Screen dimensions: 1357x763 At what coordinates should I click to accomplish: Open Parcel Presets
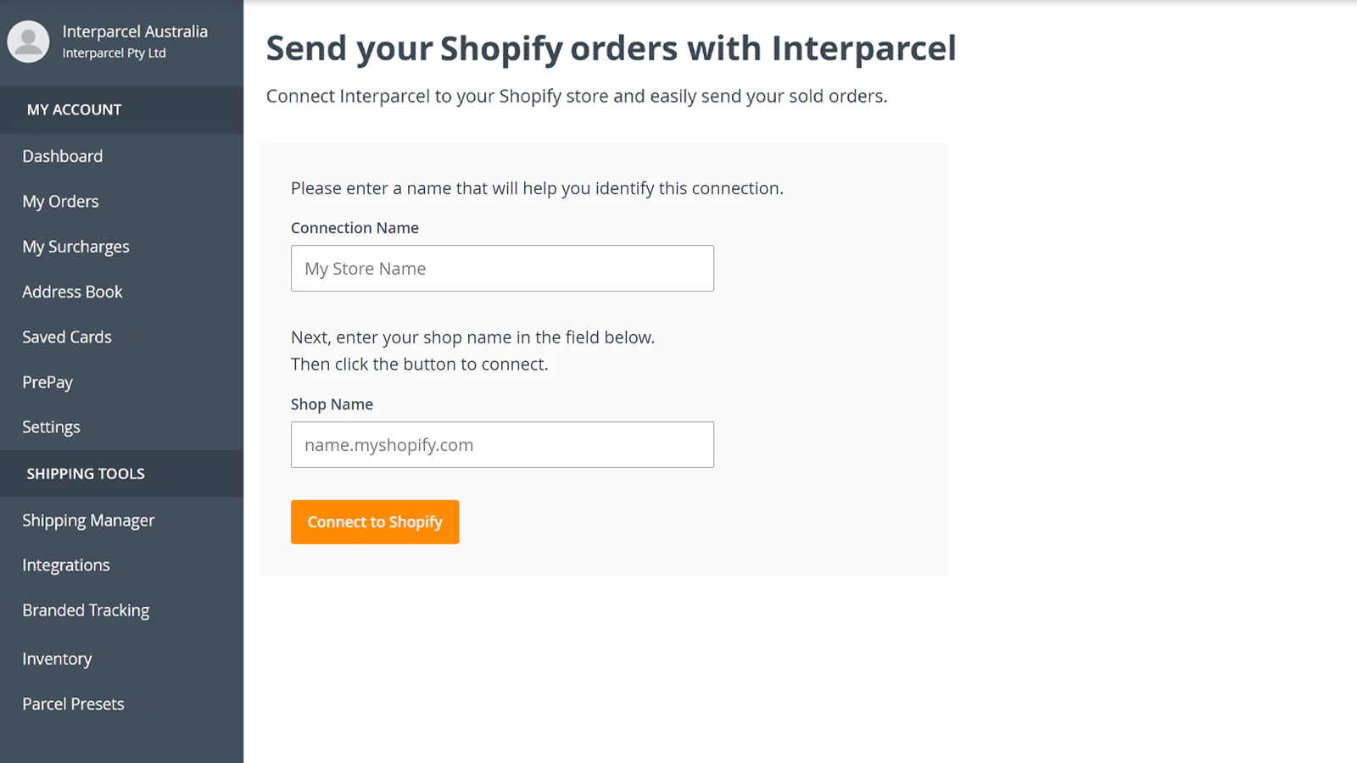pos(73,704)
